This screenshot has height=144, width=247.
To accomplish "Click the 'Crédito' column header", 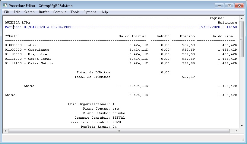I will tap(187, 36).
